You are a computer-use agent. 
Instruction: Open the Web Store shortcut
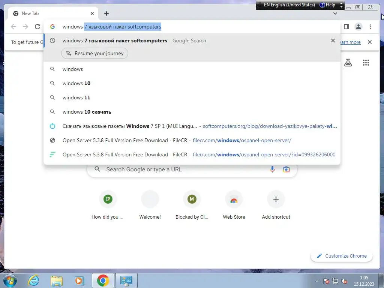click(x=234, y=206)
